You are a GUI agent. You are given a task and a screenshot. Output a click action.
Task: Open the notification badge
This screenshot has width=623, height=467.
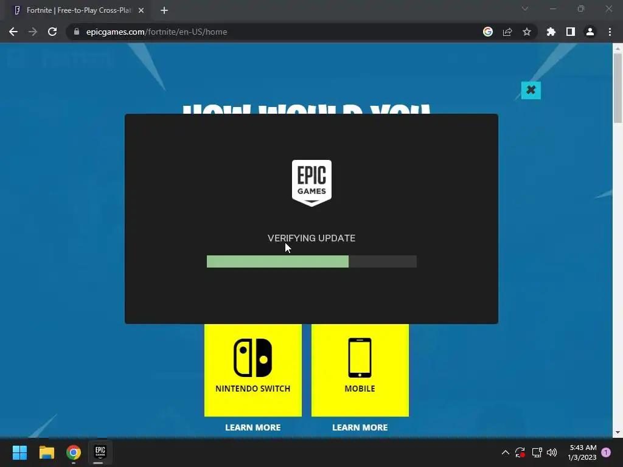click(x=606, y=452)
